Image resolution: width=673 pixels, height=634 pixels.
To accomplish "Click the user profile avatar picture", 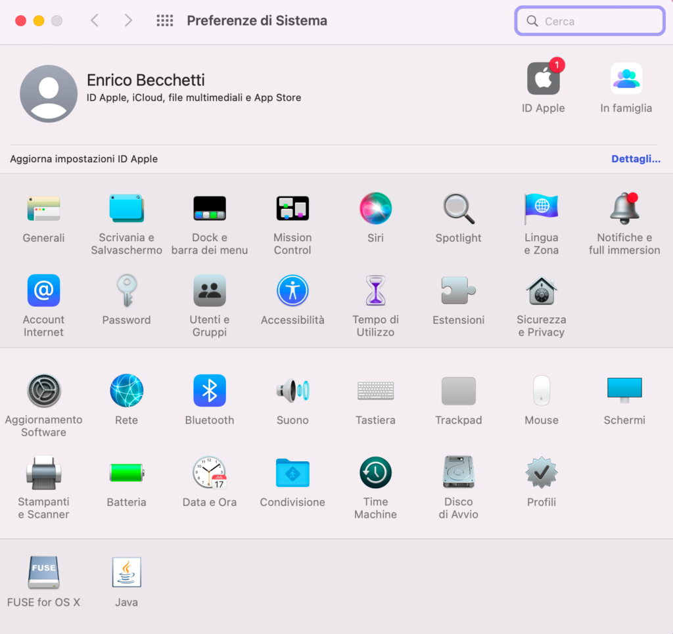I will point(49,94).
